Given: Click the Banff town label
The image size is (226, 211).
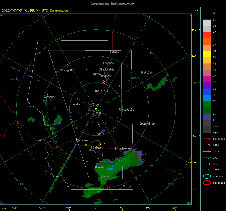Looking at the screenshot, I should point(41,140).
